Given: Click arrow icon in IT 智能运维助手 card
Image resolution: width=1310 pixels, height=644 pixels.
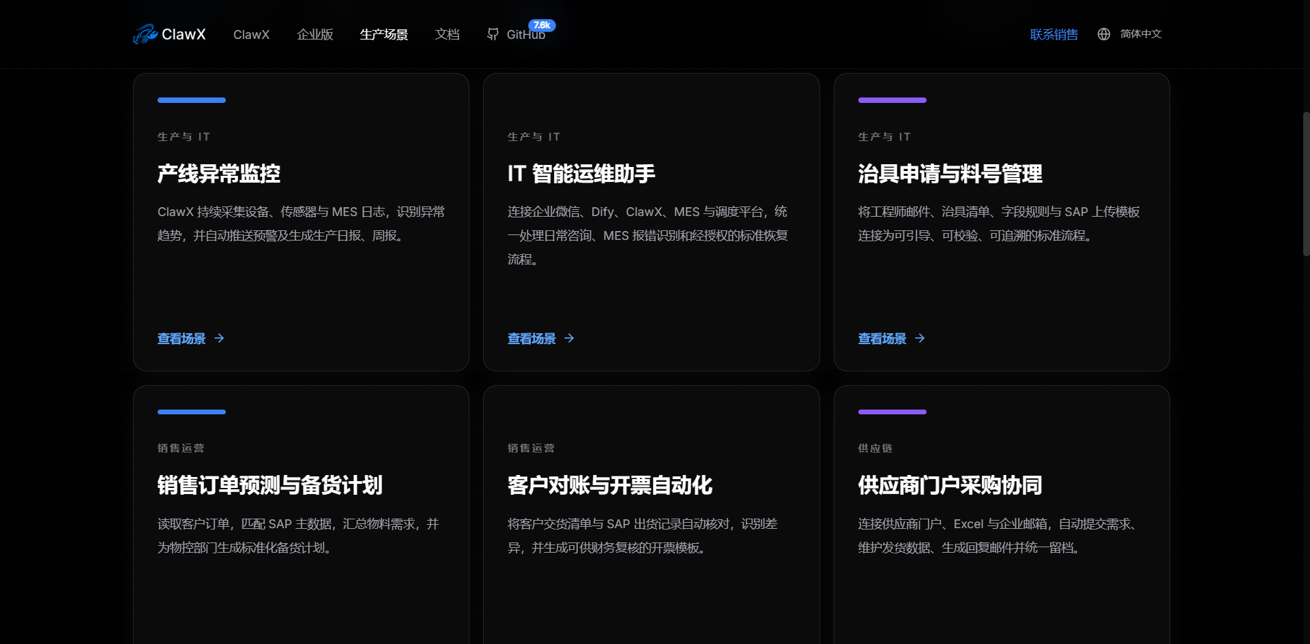Looking at the screenshot, I should click(x=569, y=338).
